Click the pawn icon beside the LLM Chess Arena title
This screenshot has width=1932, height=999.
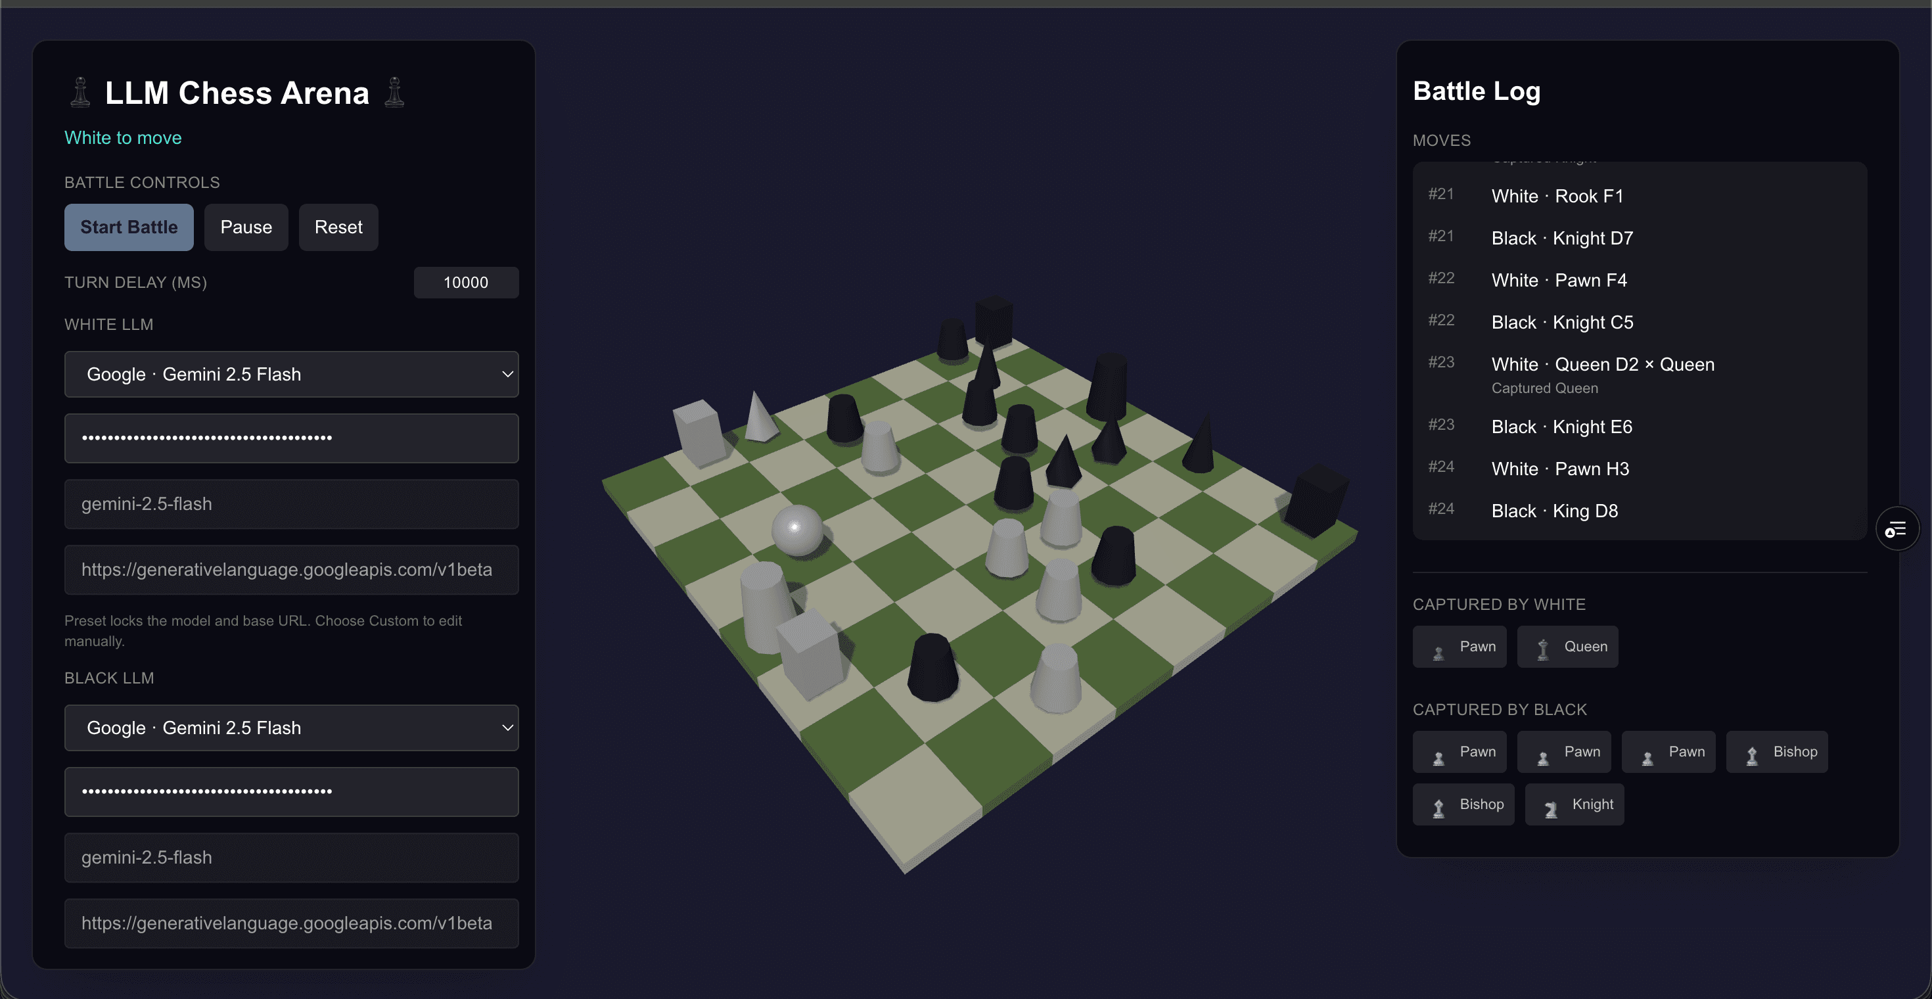(80, 92)
